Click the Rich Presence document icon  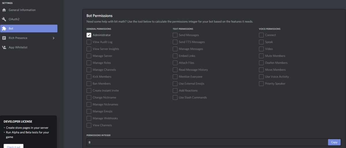[4, 38]
